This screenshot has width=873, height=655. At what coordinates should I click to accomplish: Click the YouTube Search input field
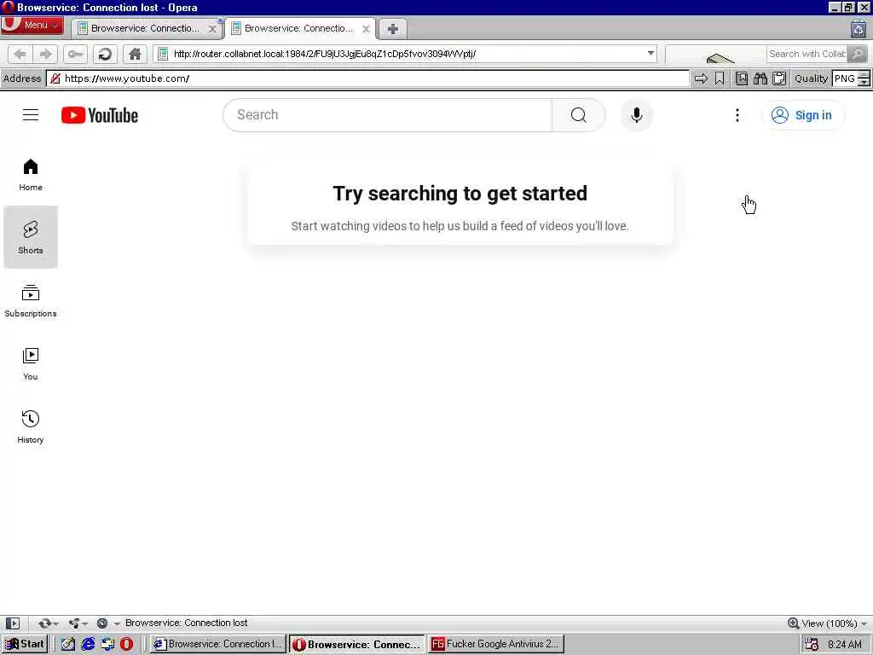tap(388, 115)
